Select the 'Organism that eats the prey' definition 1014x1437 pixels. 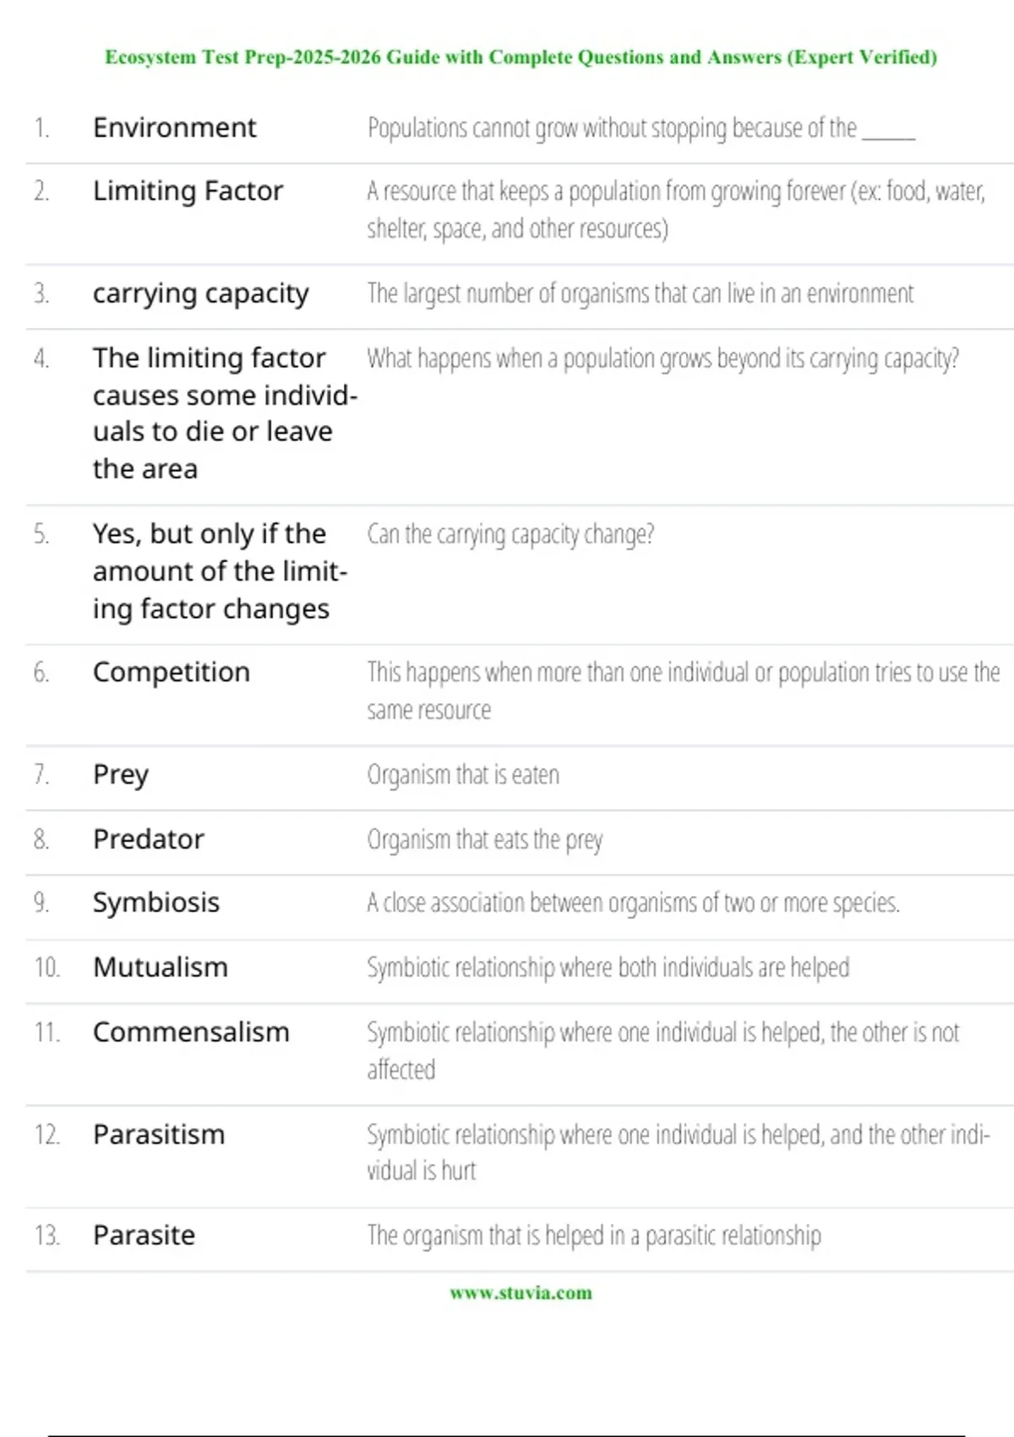coord(485,839)
